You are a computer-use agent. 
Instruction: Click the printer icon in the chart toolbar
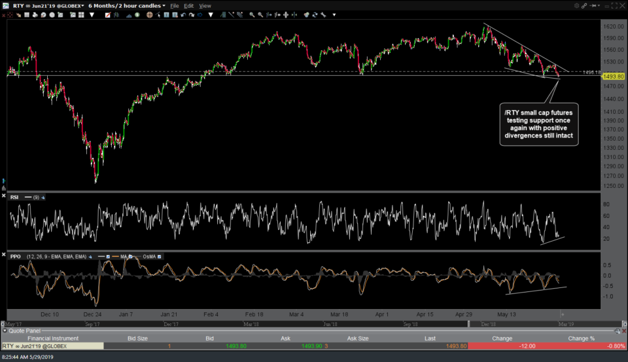click(35, 15)
